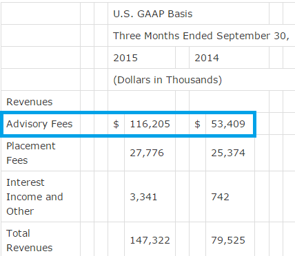Click the dollar sign before 53,409

[197, 124]
